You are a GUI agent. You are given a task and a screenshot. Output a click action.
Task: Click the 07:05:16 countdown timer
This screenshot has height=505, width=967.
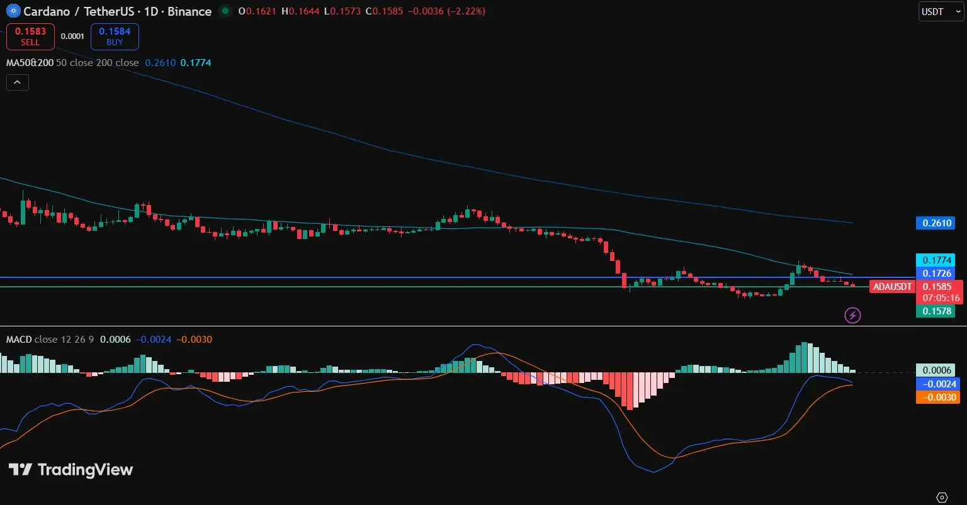[941, 297]
